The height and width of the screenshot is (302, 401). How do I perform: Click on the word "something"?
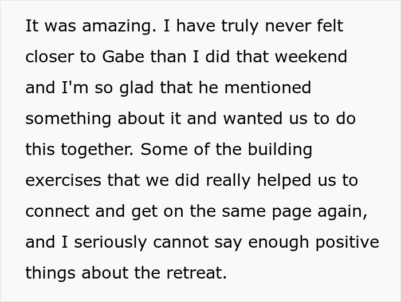pos(68,118)
